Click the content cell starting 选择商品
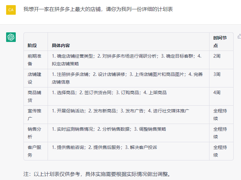Screen dimensions: 241x180 [x=128, y=96]
